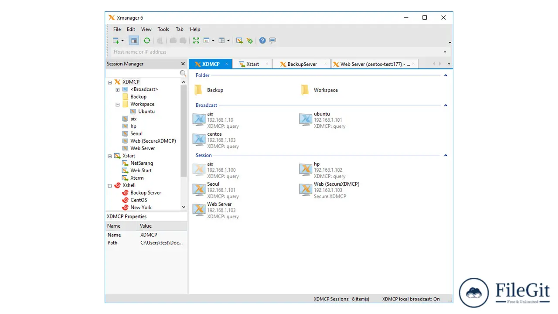Launch Xstart from the toolbar icon
Screen dimensions: 558x314
tap(239, 41)
